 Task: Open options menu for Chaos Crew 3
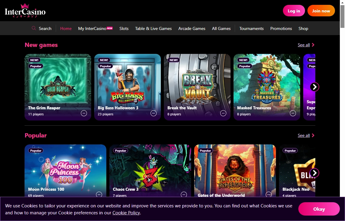184,194
